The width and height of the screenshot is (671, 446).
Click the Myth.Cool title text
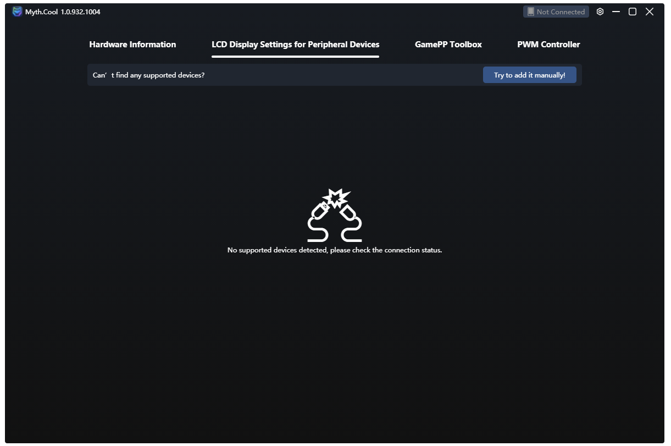[x=41, y=12]
